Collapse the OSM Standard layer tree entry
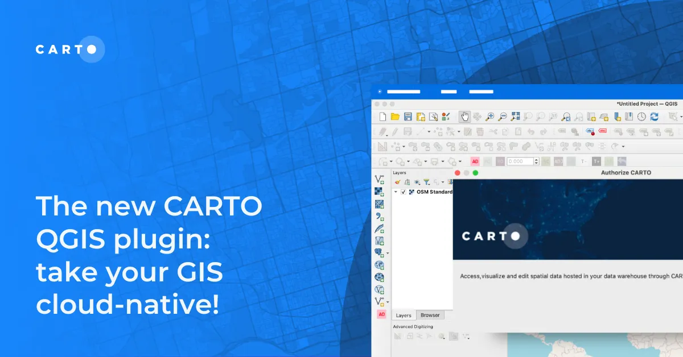The width and height of the screenshot is (683, 357). tap(396, 192)
